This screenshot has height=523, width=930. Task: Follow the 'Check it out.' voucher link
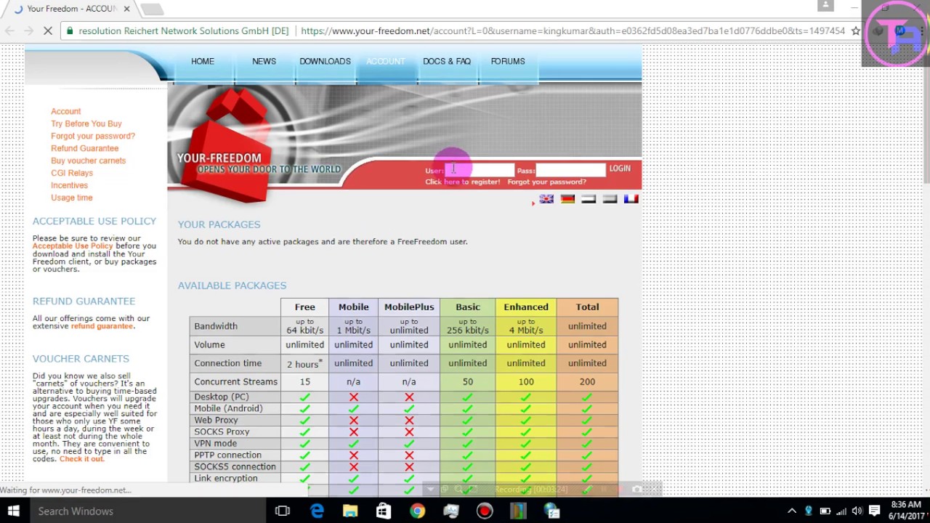[x=81, y=459]
